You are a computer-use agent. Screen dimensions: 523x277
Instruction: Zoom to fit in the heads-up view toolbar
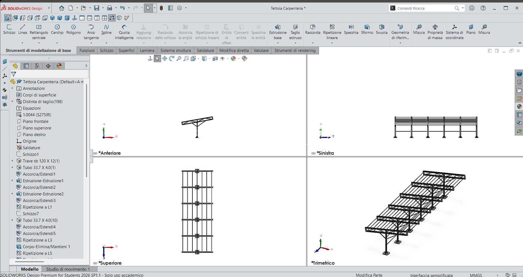coord(179,59)
